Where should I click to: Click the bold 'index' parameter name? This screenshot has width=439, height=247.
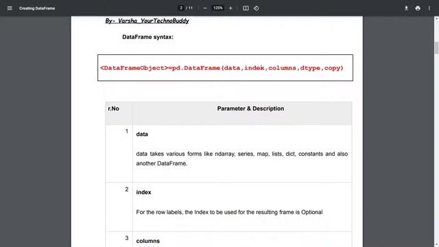click(143, 192)
